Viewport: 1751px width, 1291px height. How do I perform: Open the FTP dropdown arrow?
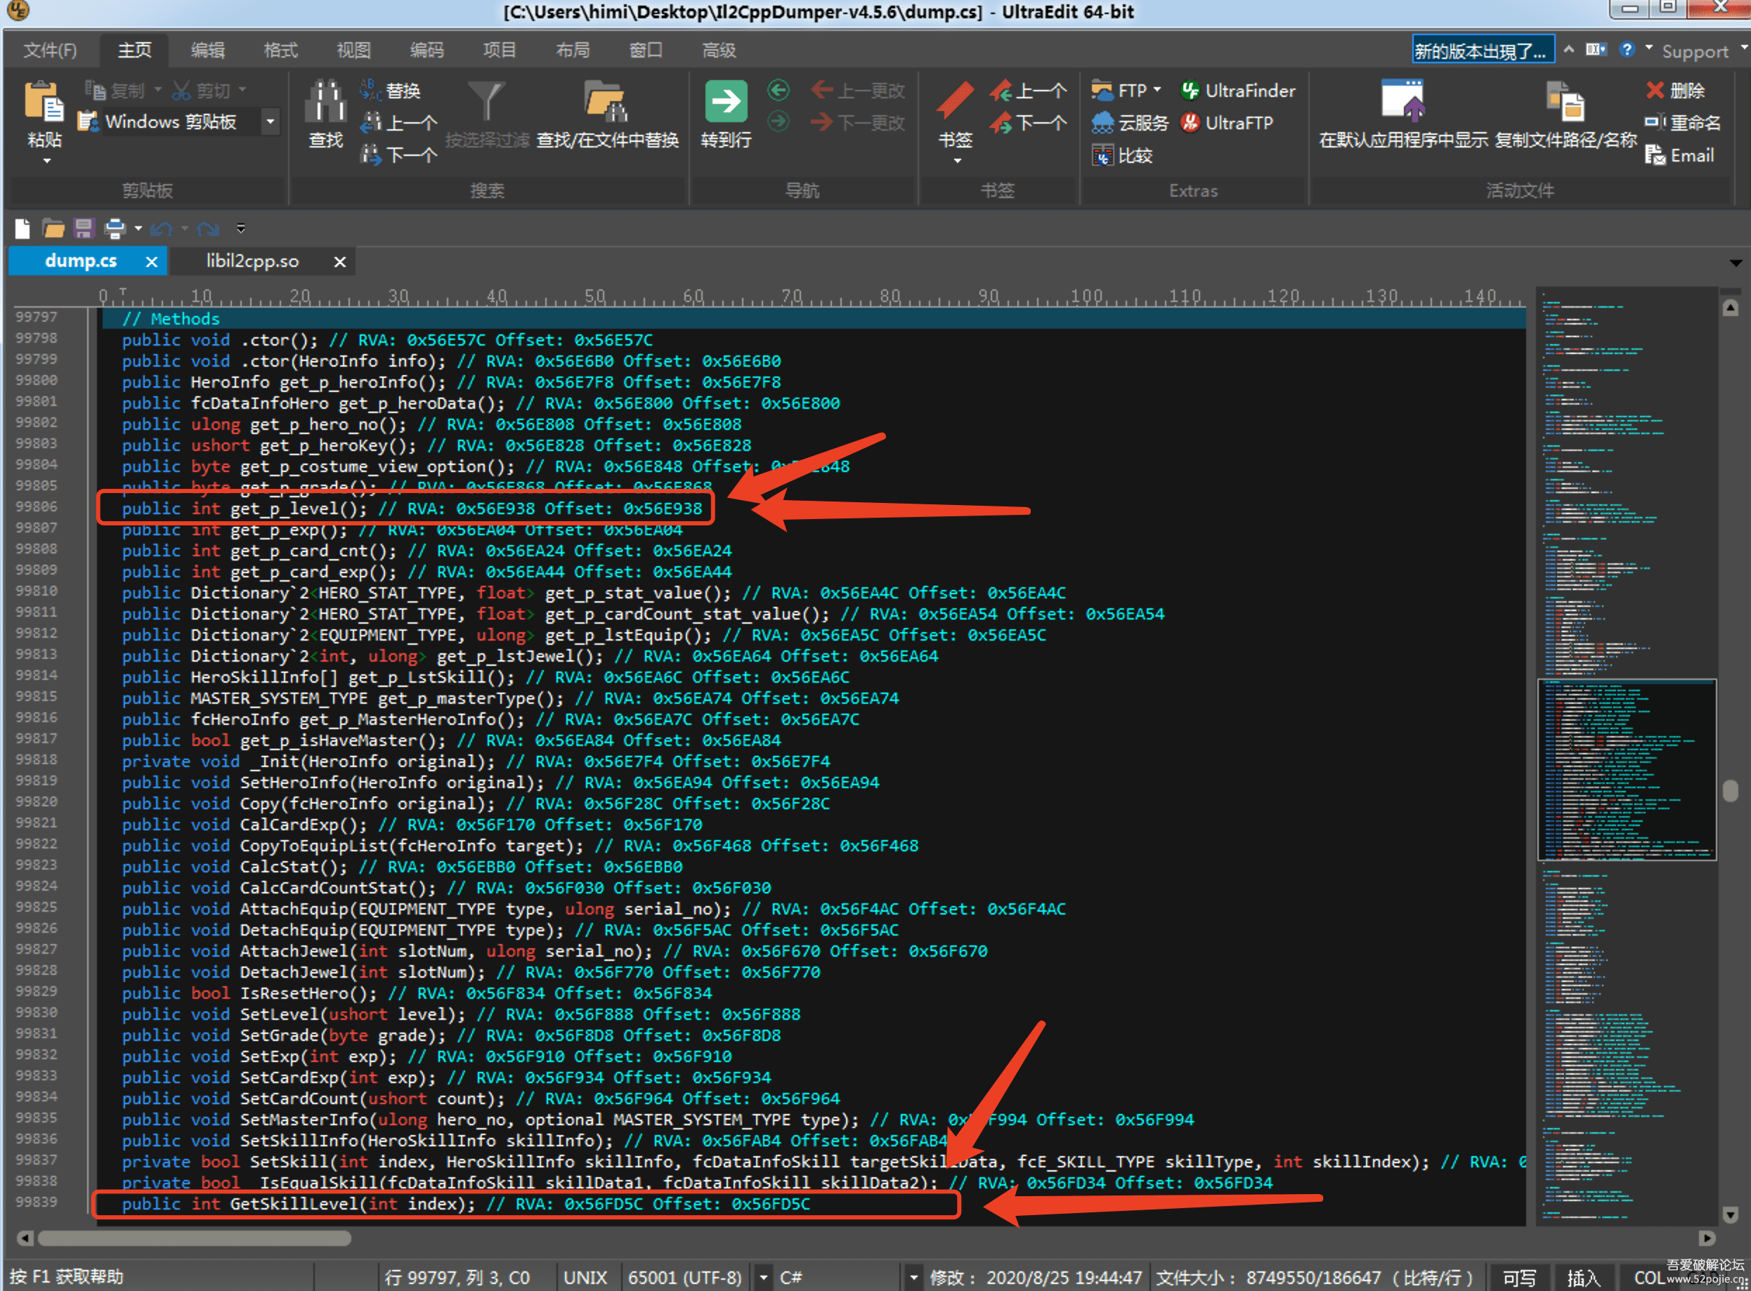pos(1157,90)
